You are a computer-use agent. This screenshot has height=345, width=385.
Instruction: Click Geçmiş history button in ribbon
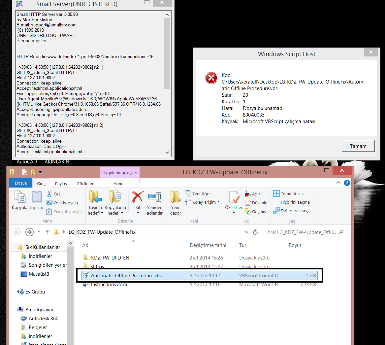click(255, 212)
